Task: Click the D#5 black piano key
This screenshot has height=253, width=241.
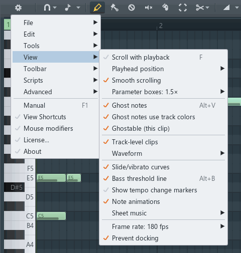Action: click(14, 187)
